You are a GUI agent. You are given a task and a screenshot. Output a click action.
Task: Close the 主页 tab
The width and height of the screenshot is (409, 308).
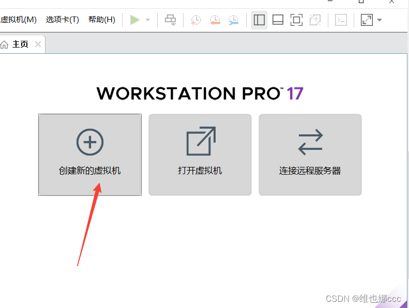click(38, 44)
